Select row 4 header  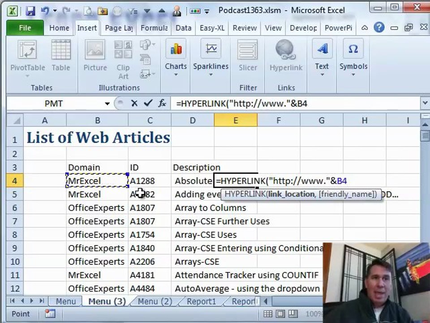click(15, 181)
